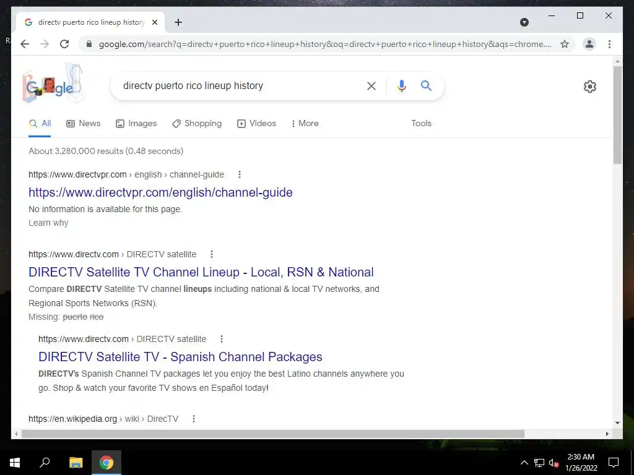Submit search with the magnifier icon
The height and width of the screenshot is (475, 634).
point(426,85)
